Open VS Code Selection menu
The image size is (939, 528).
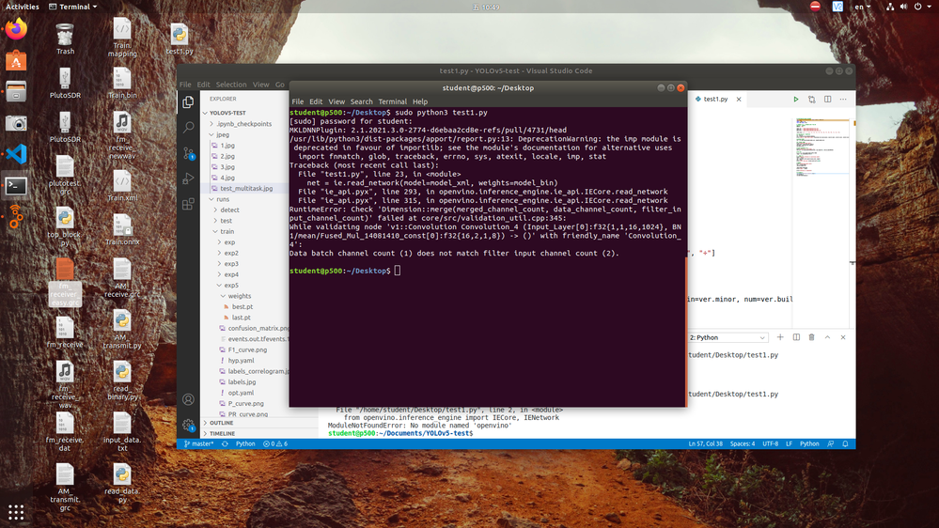point(231,85)
